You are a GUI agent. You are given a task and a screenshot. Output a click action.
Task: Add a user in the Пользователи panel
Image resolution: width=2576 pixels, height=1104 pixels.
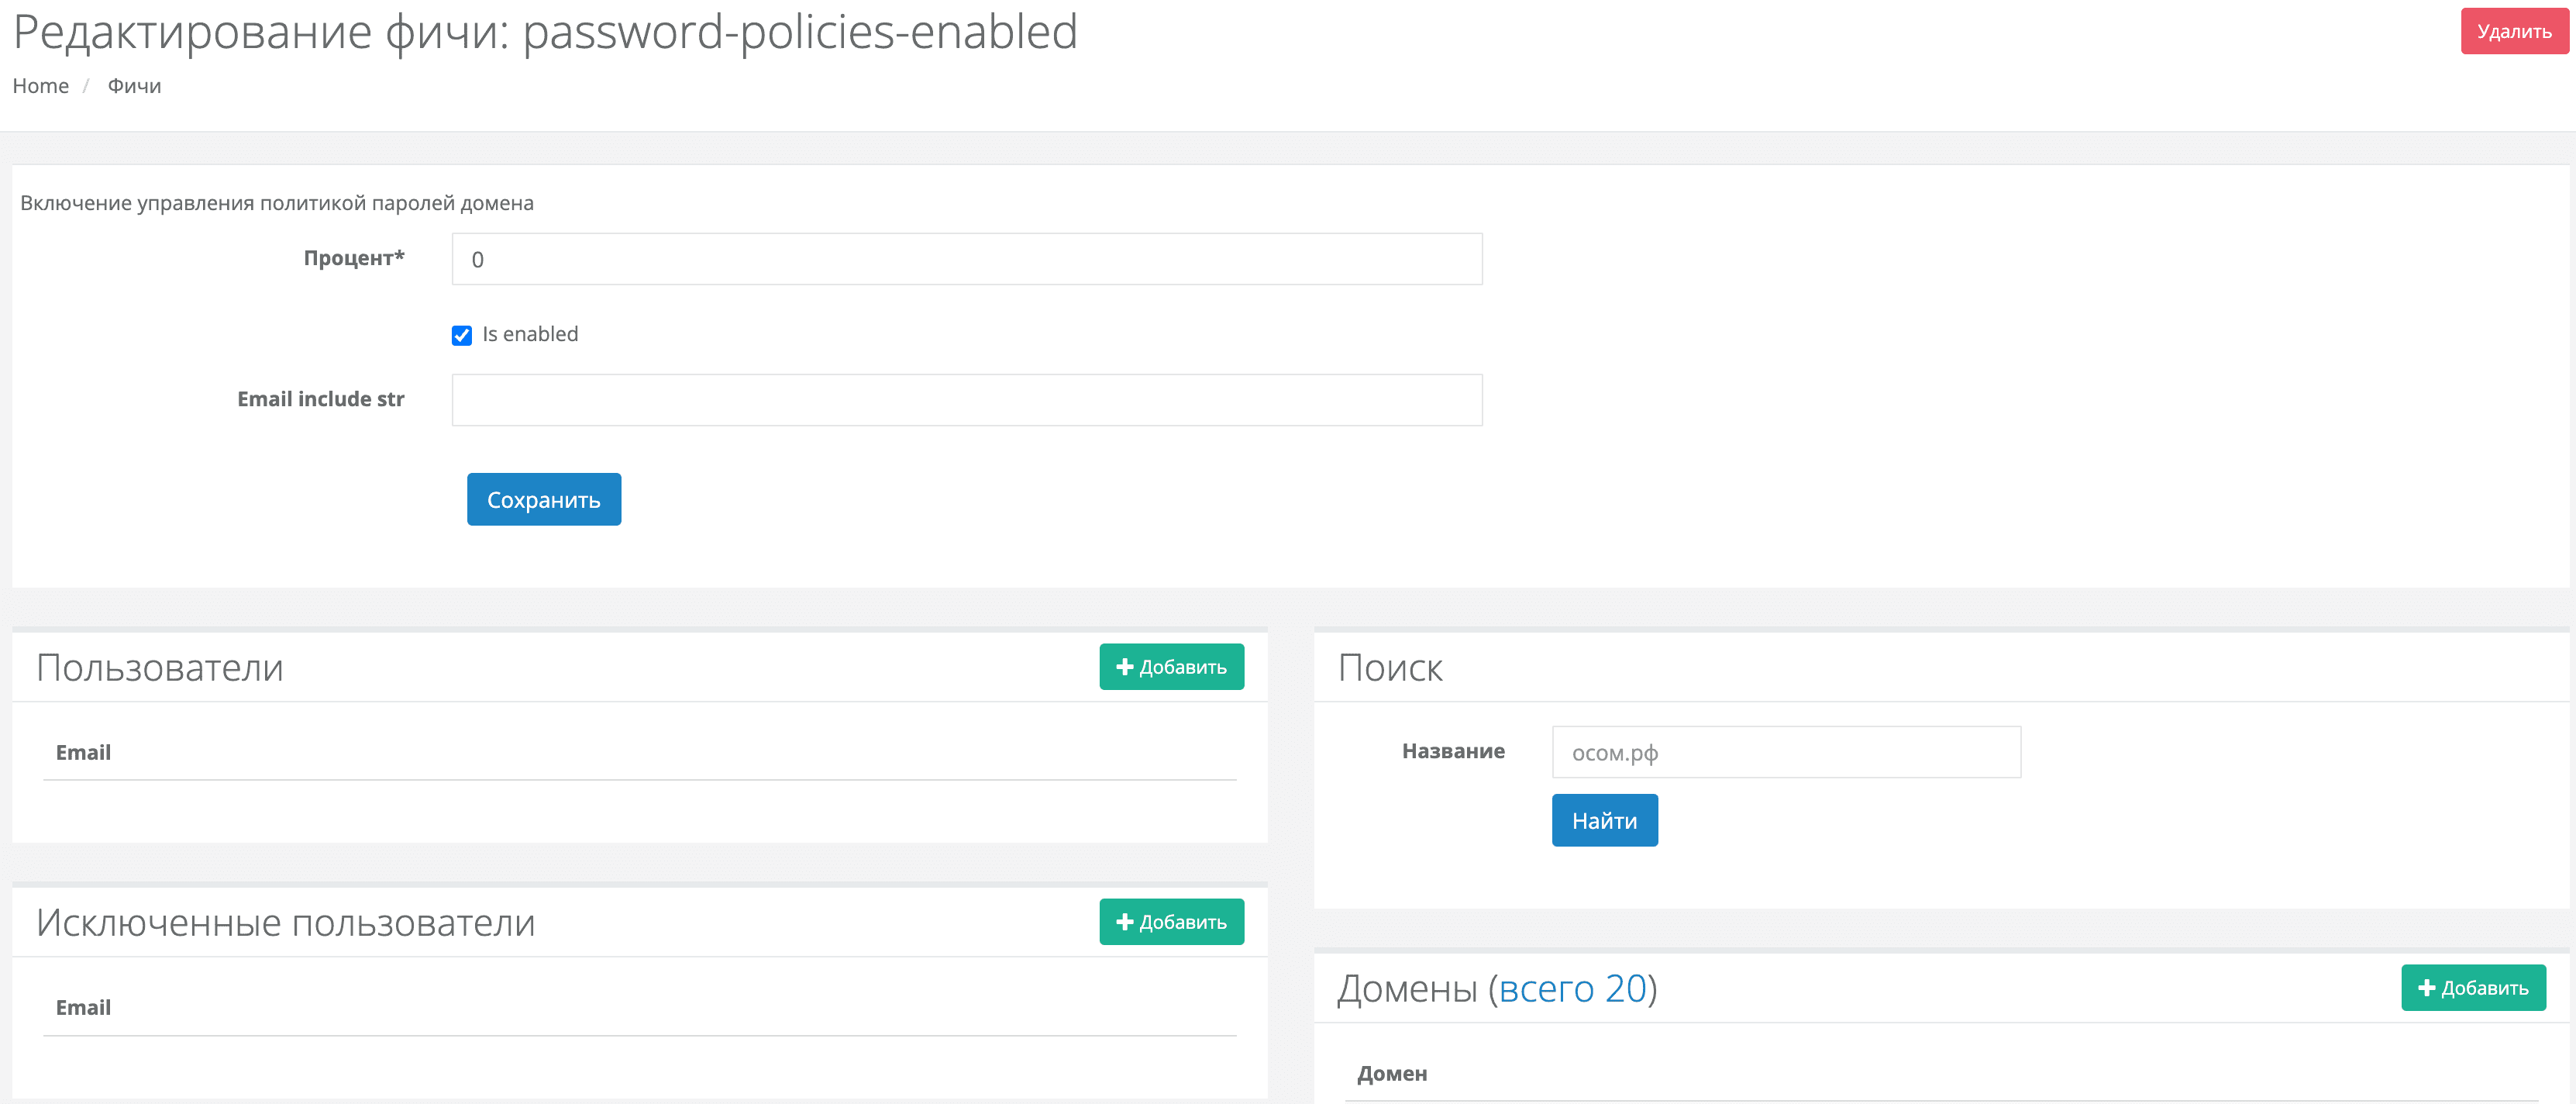click(1171, 666)
